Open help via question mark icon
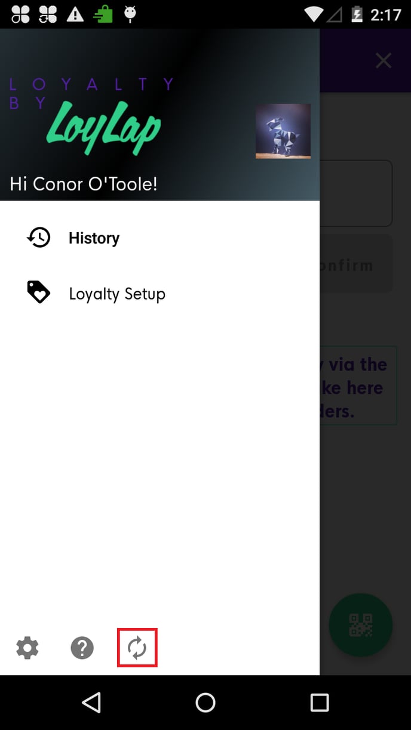 (x=82, y=648)
